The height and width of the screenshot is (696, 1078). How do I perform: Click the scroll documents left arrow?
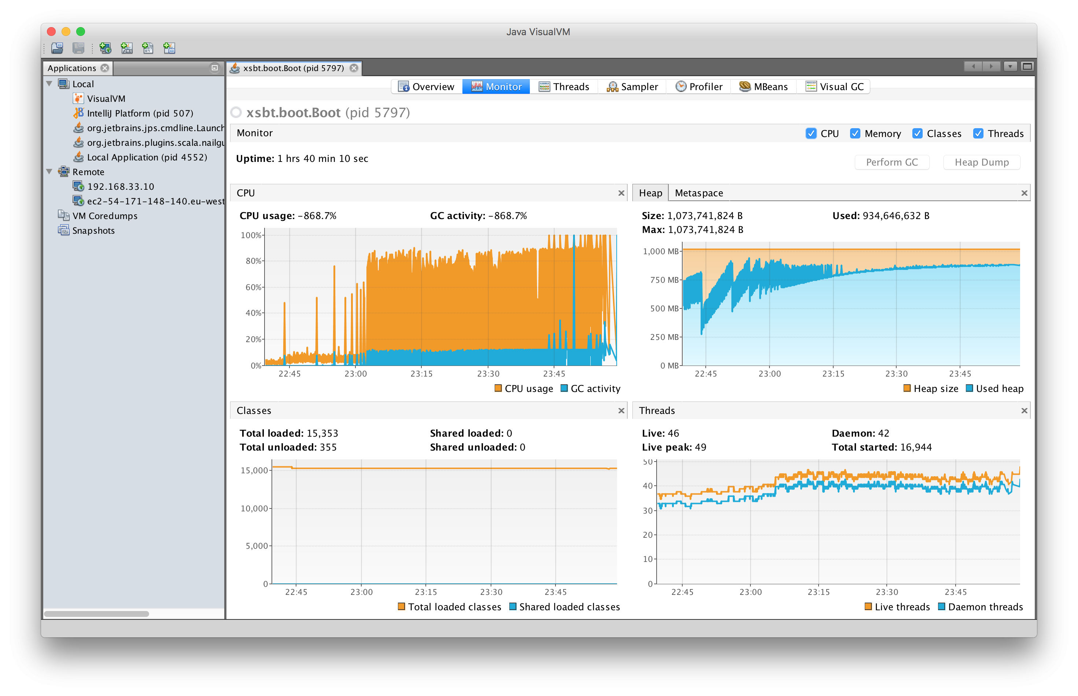point(973,66)
